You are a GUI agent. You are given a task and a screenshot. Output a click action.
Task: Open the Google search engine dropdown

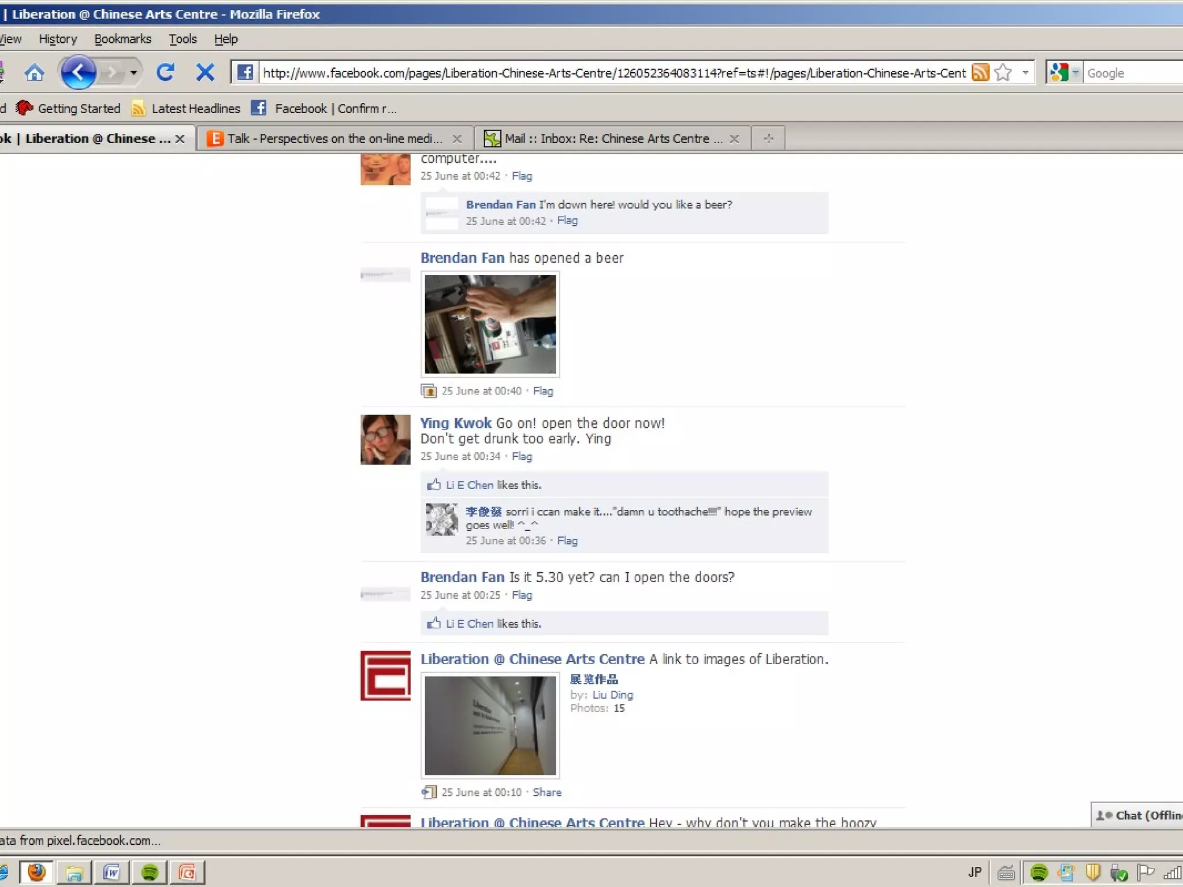pos(1075,73)
